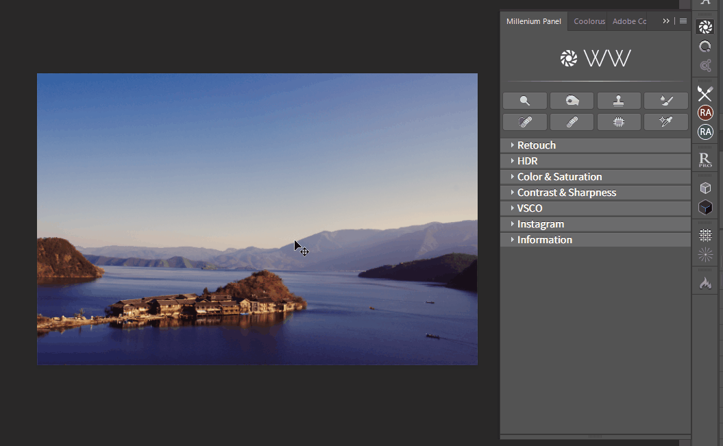The width and height of the screenshot is (723, 446).
Task: Open the R PRO panel icon
Action: [705, 160]
